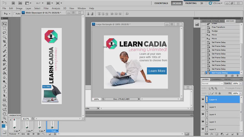Select the Zoom tool in the toolbox

(4, 118)
